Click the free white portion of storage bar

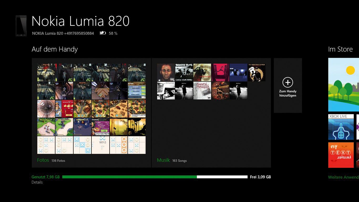222,177
